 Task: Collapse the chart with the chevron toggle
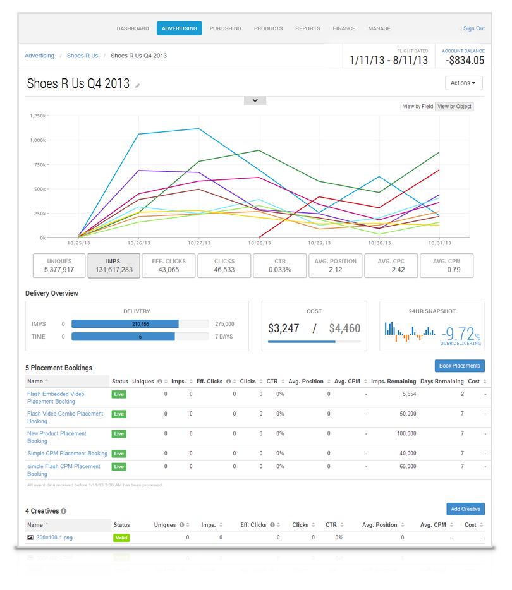coord(255,100)
